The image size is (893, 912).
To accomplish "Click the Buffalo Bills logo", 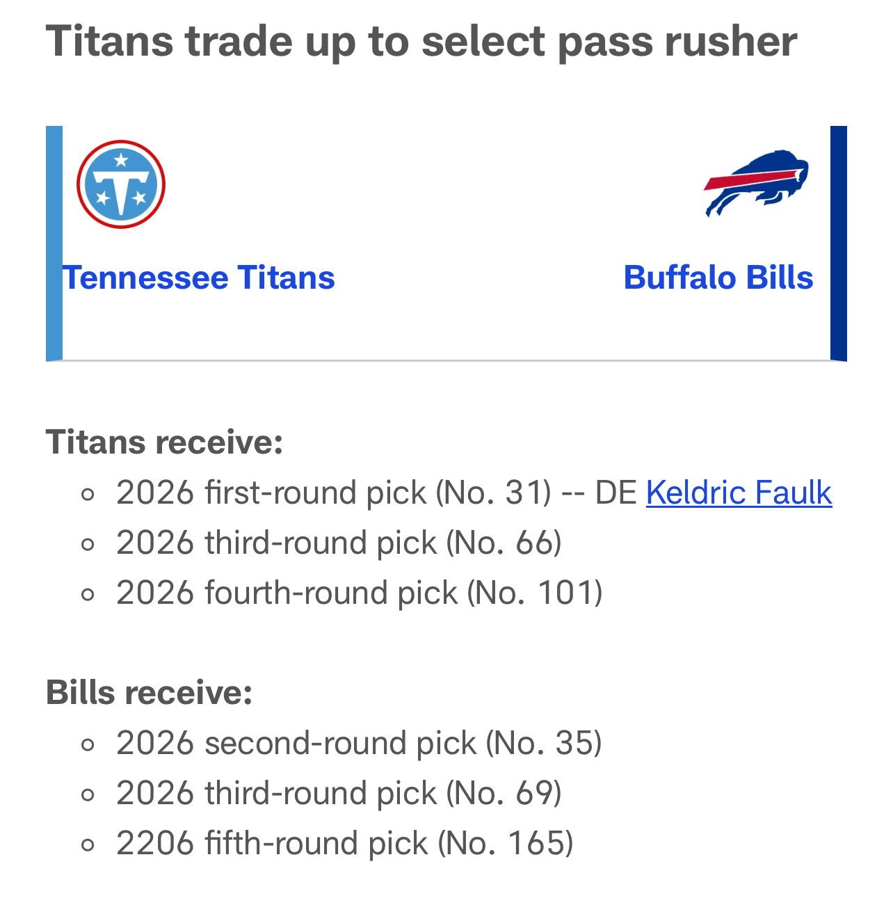I will (757, 183).
